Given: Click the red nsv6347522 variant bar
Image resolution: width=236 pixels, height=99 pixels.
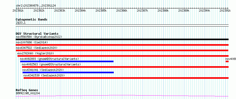Looking at the screenshot, I should 122,50.
